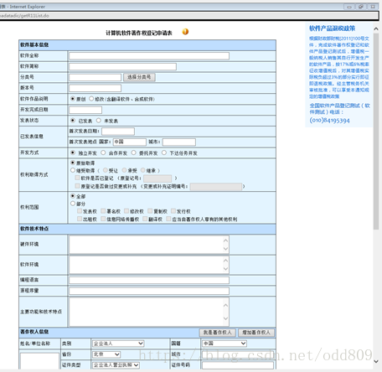Select 继受取得 rights acquisition option
The height and width of the screenshot is (372, 382).
pyautogui.click(x=73, y=170)
